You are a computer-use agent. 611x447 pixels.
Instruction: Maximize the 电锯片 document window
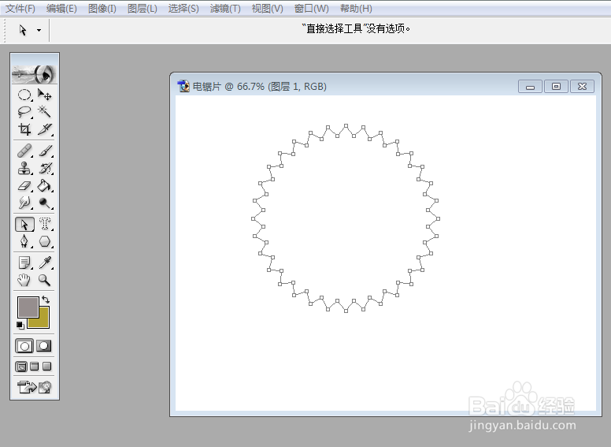point(556,87)
